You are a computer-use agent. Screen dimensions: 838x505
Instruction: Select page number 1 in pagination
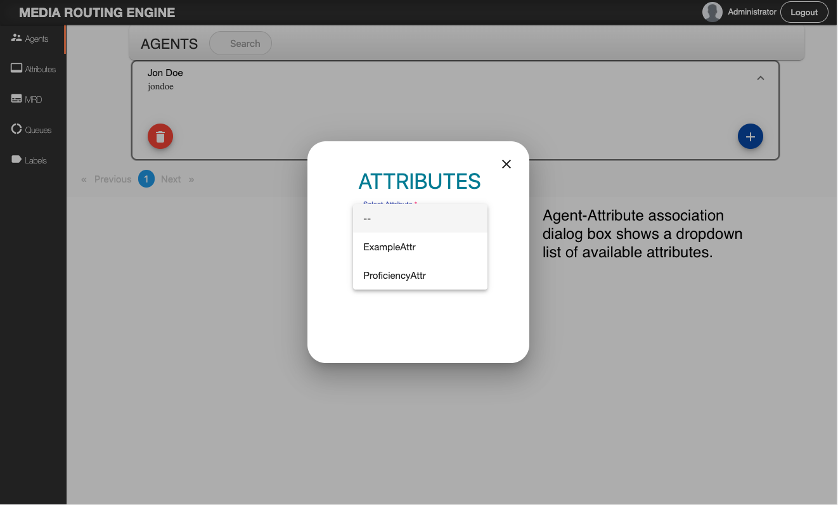tap(146, 179)
